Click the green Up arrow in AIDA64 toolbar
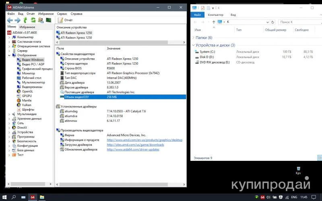 coord(25,20)
